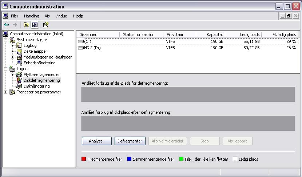Image resolution: width=302 pixels, height=177 pixels.
Task: Select the Diskhåndtering tree item label
Action: point(37,86)
